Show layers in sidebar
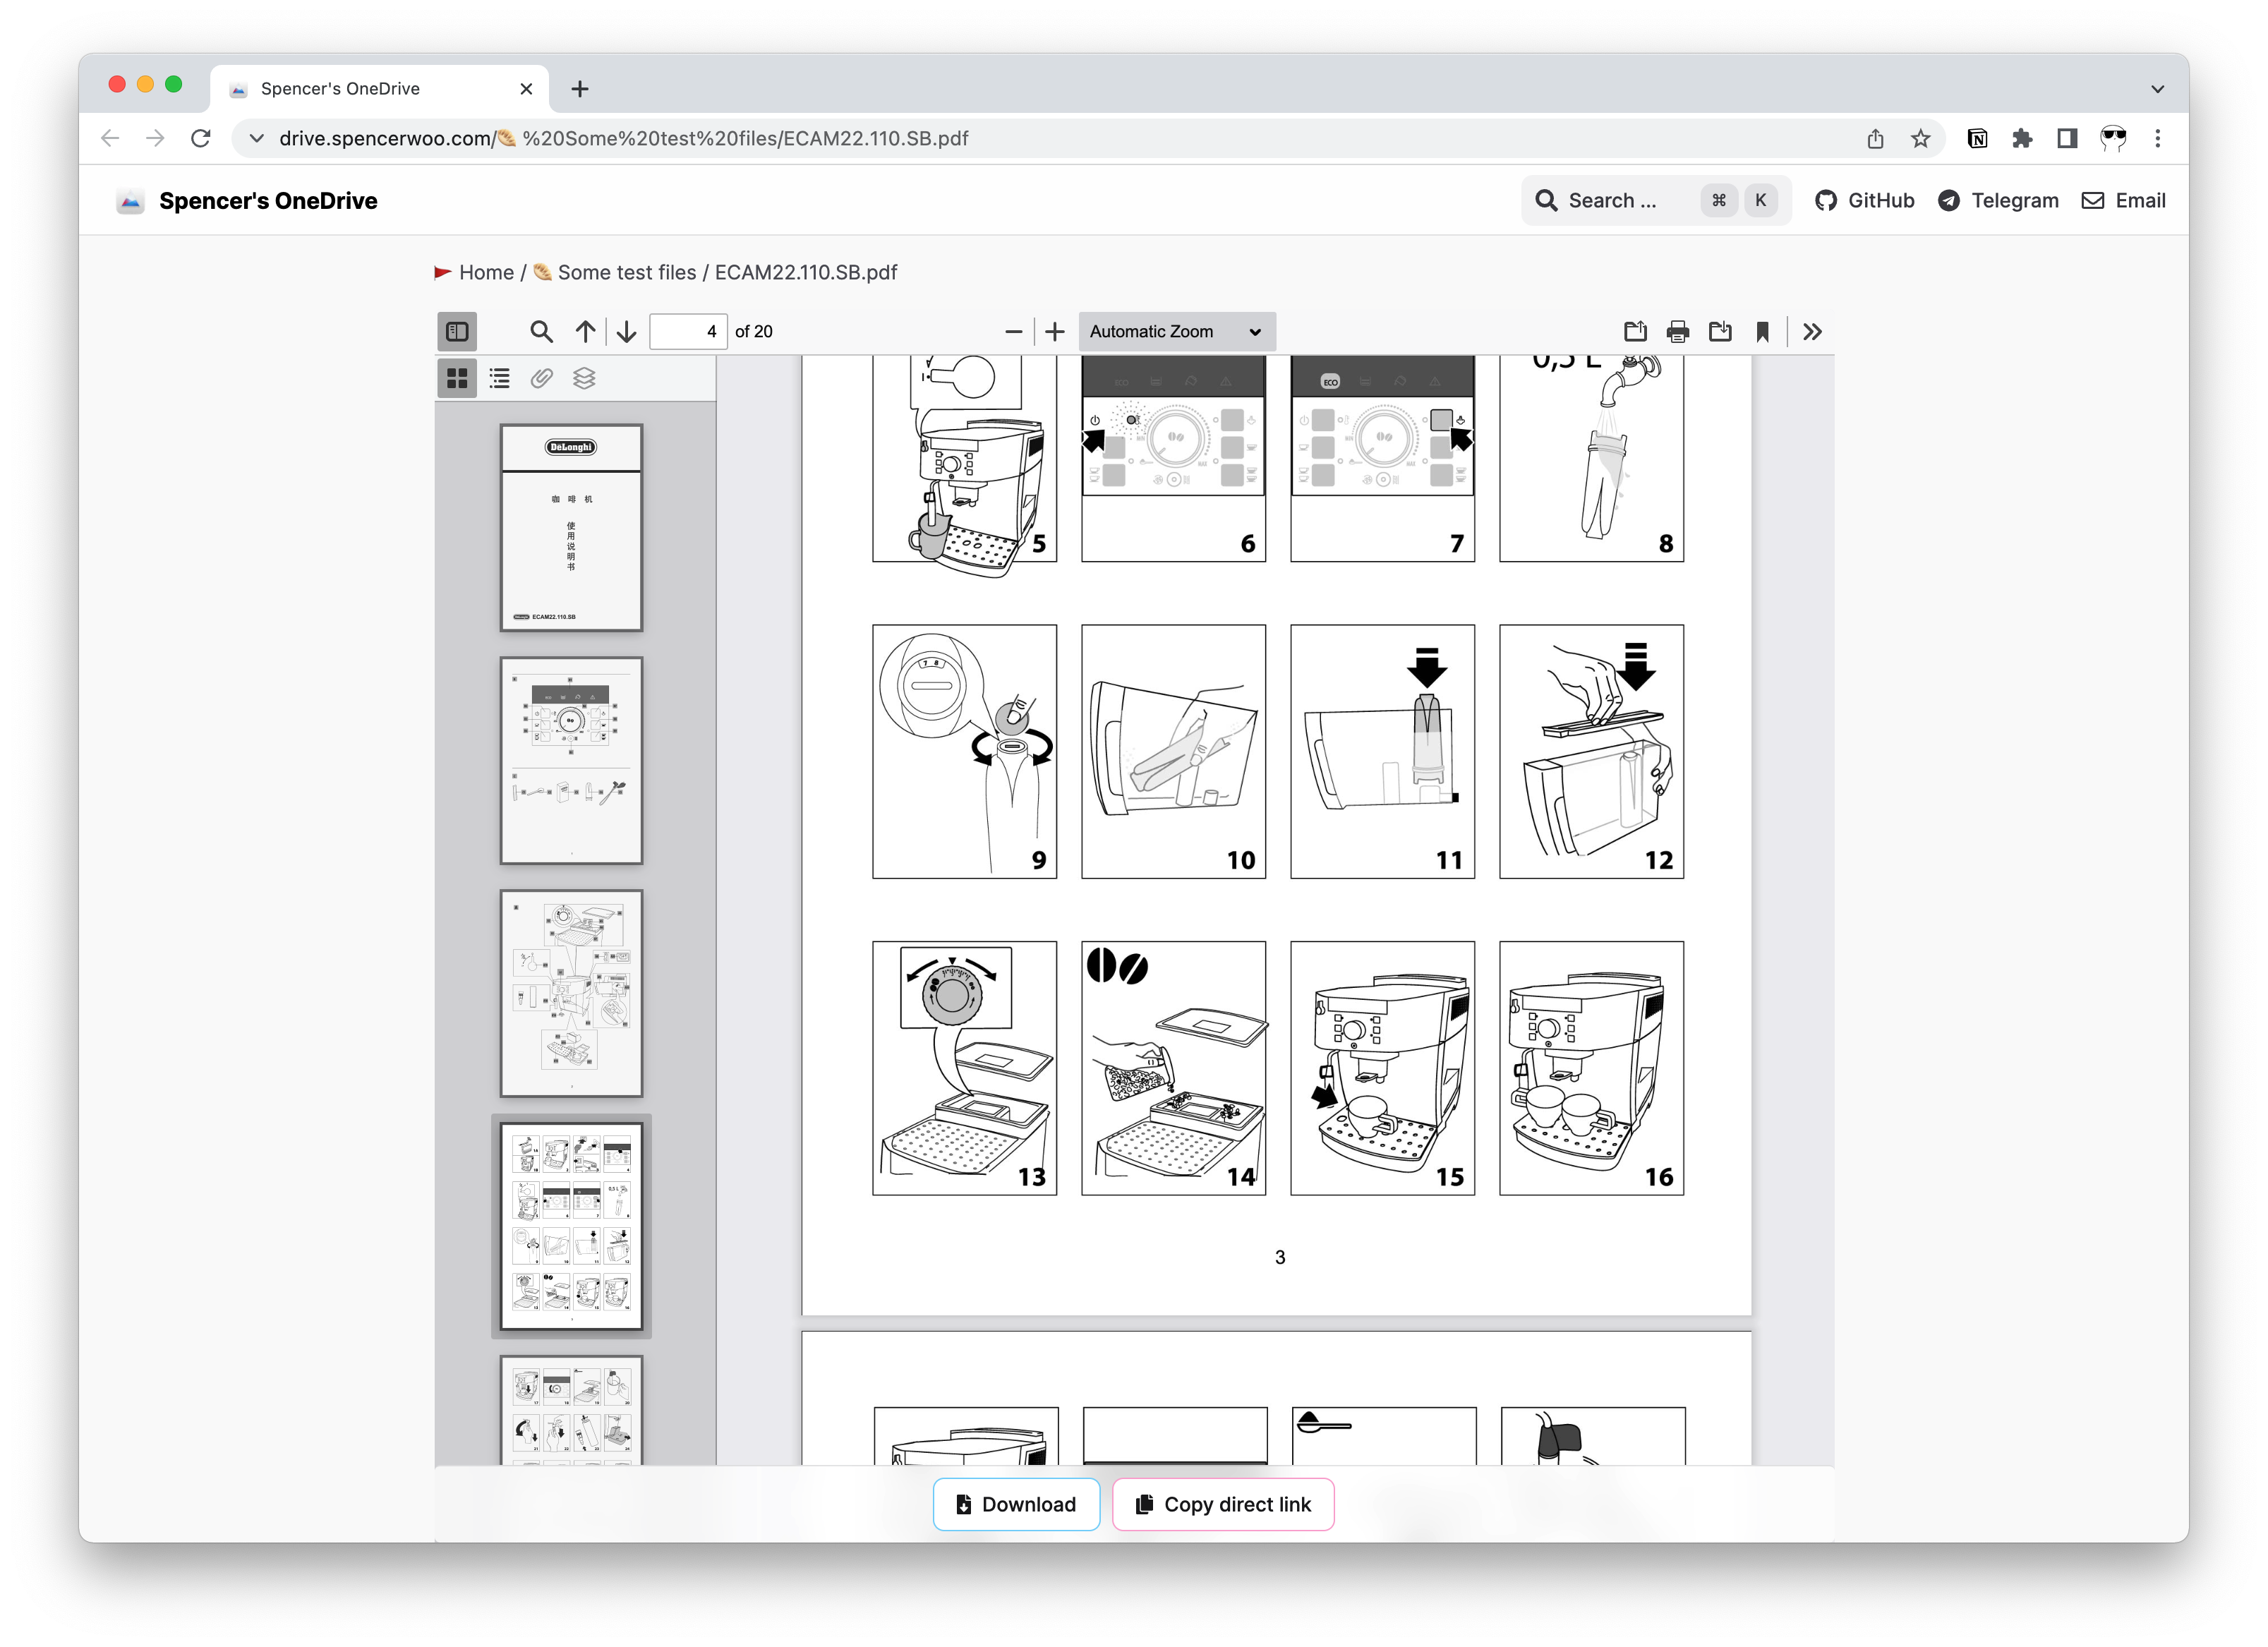This screenshot has height=1647, width=2268. click(x=584, y=378)
